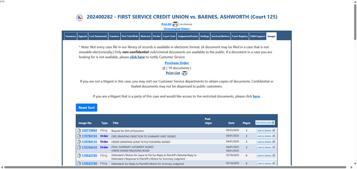Click the scroll down arrow of vertical scrollbar

355,164
